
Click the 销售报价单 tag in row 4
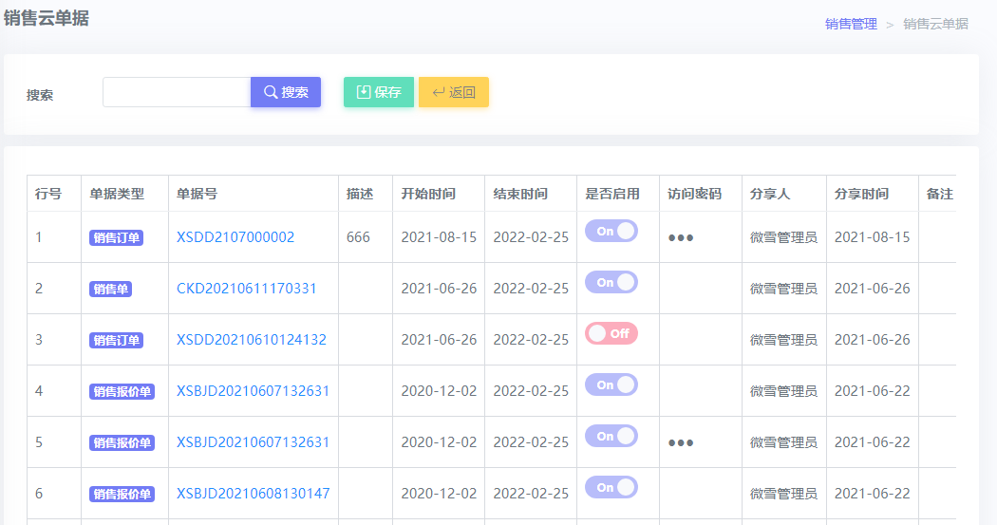[122, 391]
